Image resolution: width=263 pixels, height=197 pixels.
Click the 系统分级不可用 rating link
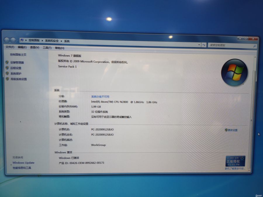pos(100,97)
